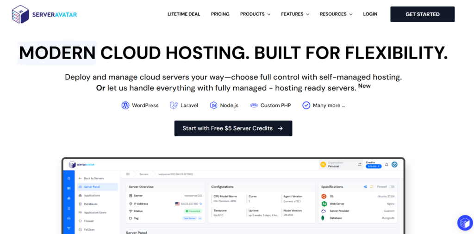Image resolution: width=474 pixels, height=234 pixels.
Task: Click the MongoDB Database leaf icon
Action: pyautogui.click(x=324, y=218)
